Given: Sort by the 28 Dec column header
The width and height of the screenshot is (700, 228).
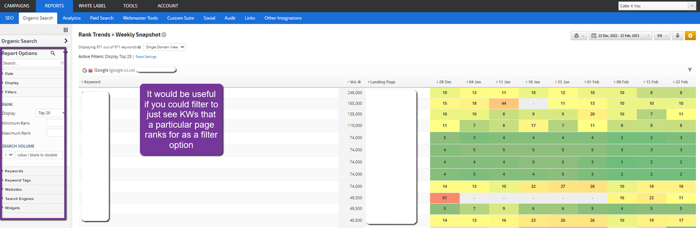Looking at the screenshot, I should [444, 82].
